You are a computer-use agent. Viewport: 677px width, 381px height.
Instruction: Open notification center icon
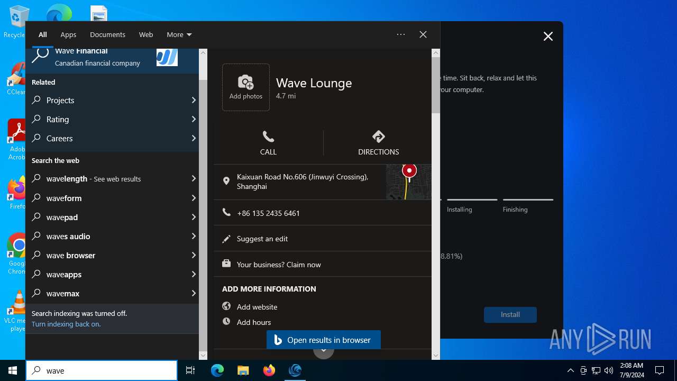[x=660, y=370]
